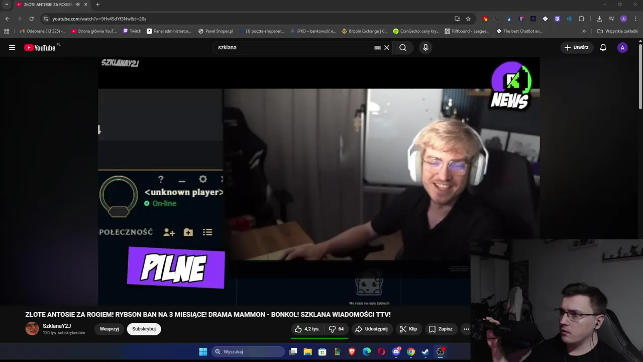Install app icon in address bar
The height and width of the screenshot is (362, 643).
[457, 19]
